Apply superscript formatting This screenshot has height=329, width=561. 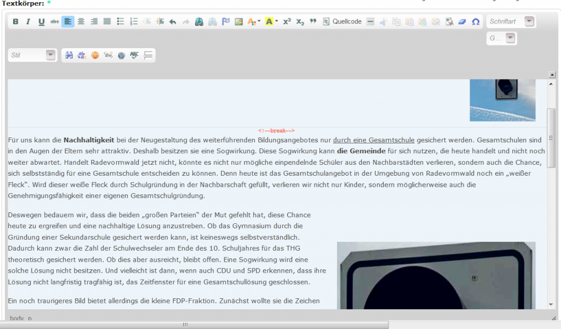[287, 22]
